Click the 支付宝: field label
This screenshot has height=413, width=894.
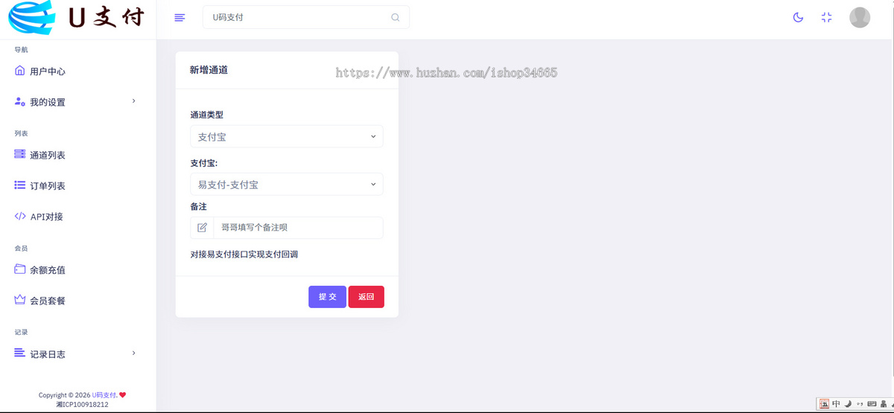coord(203,162)
